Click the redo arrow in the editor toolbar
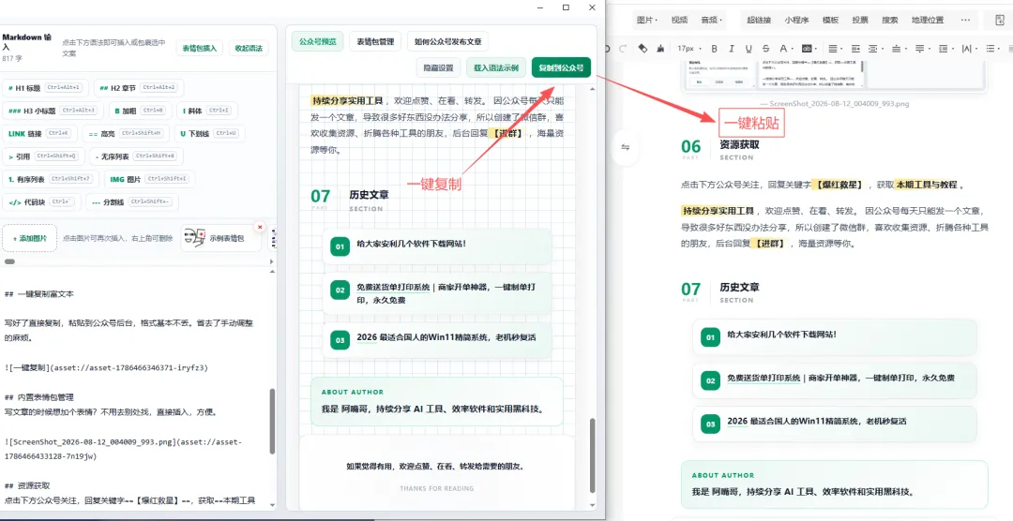The width and height of the screenshot is (1013, 521). (624, 49)
